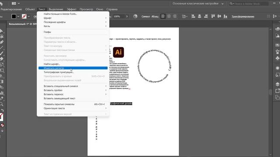The width and height of the screenshot is (280, 157).
Task: Set paragraph alignment to center
Action: [169, 17]
